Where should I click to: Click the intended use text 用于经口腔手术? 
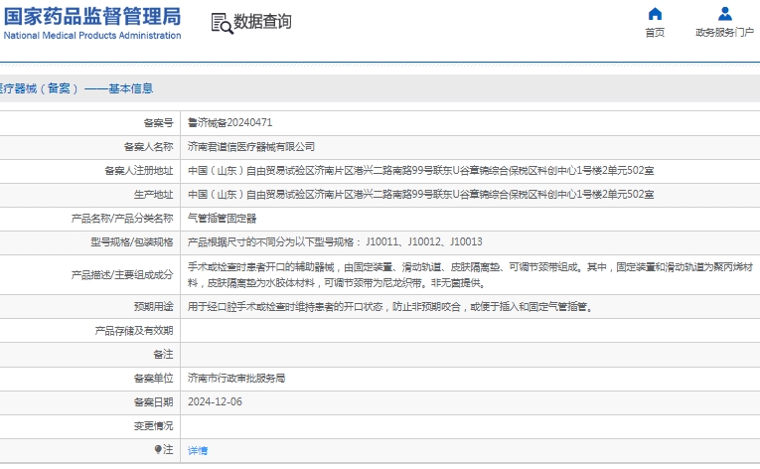[390, 306]
